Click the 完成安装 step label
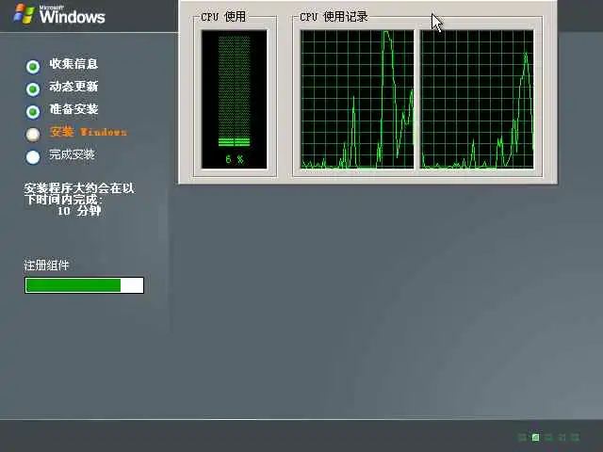Image resolution: width=603 pixels, height=452 pixels. [x=72, y=154]
